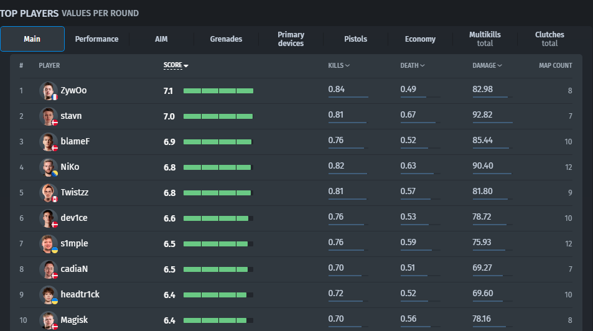Screen dimensions: 593x331
Task: Open NiKo's player avatar
Action: (x=49, y=167)
